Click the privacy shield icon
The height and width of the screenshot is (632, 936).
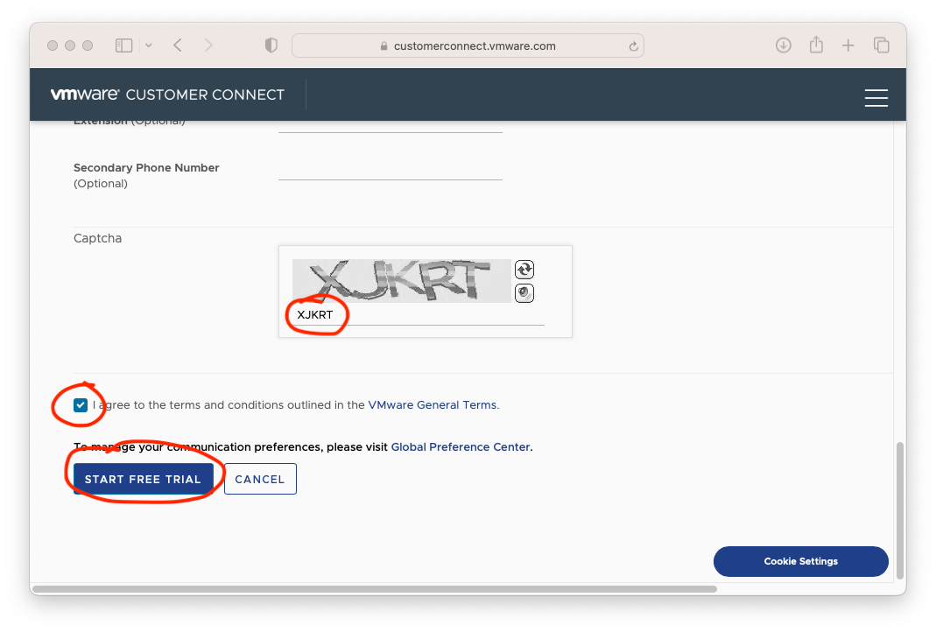(271, 46)
